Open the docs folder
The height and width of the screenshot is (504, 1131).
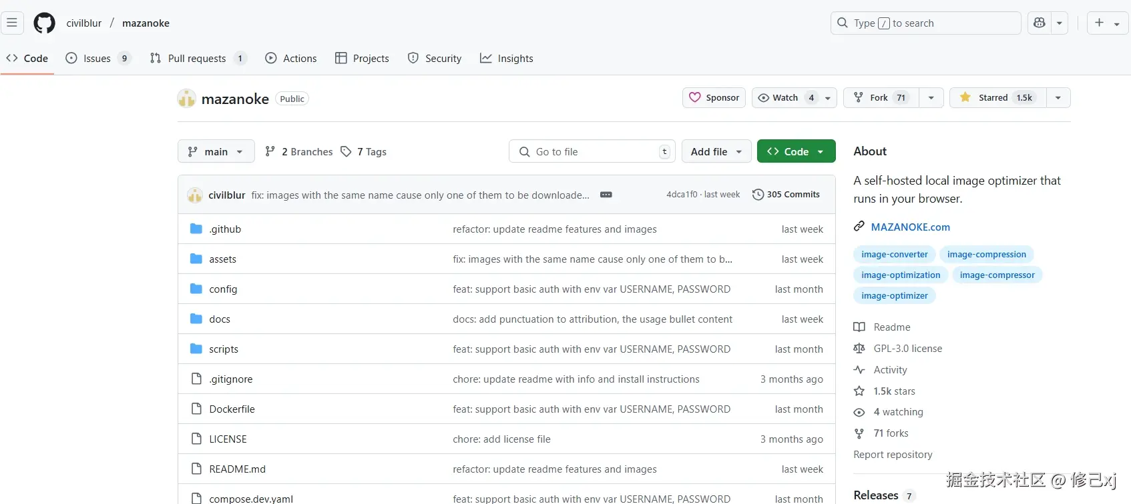coord(220,319)
